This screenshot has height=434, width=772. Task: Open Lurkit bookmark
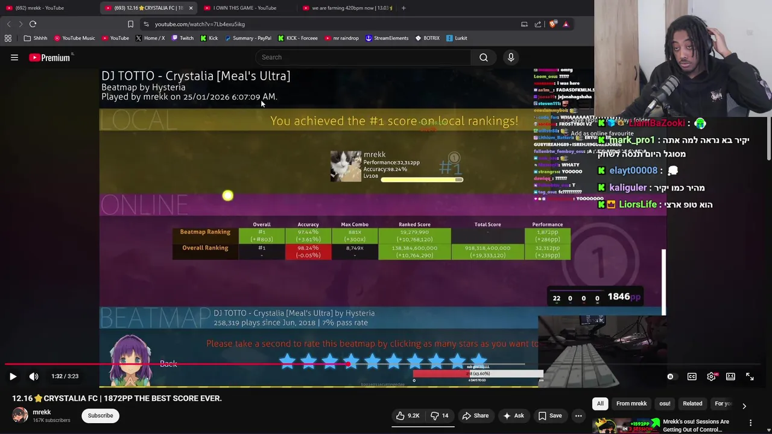pyautogui.click(x=457, y=38)
